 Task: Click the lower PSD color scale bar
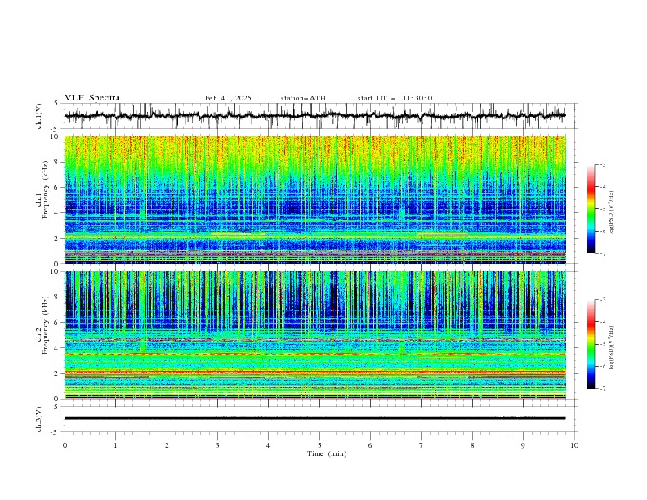(x=591, y=344)
